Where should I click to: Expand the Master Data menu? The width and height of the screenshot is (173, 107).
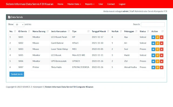click(x=74, y=4)
